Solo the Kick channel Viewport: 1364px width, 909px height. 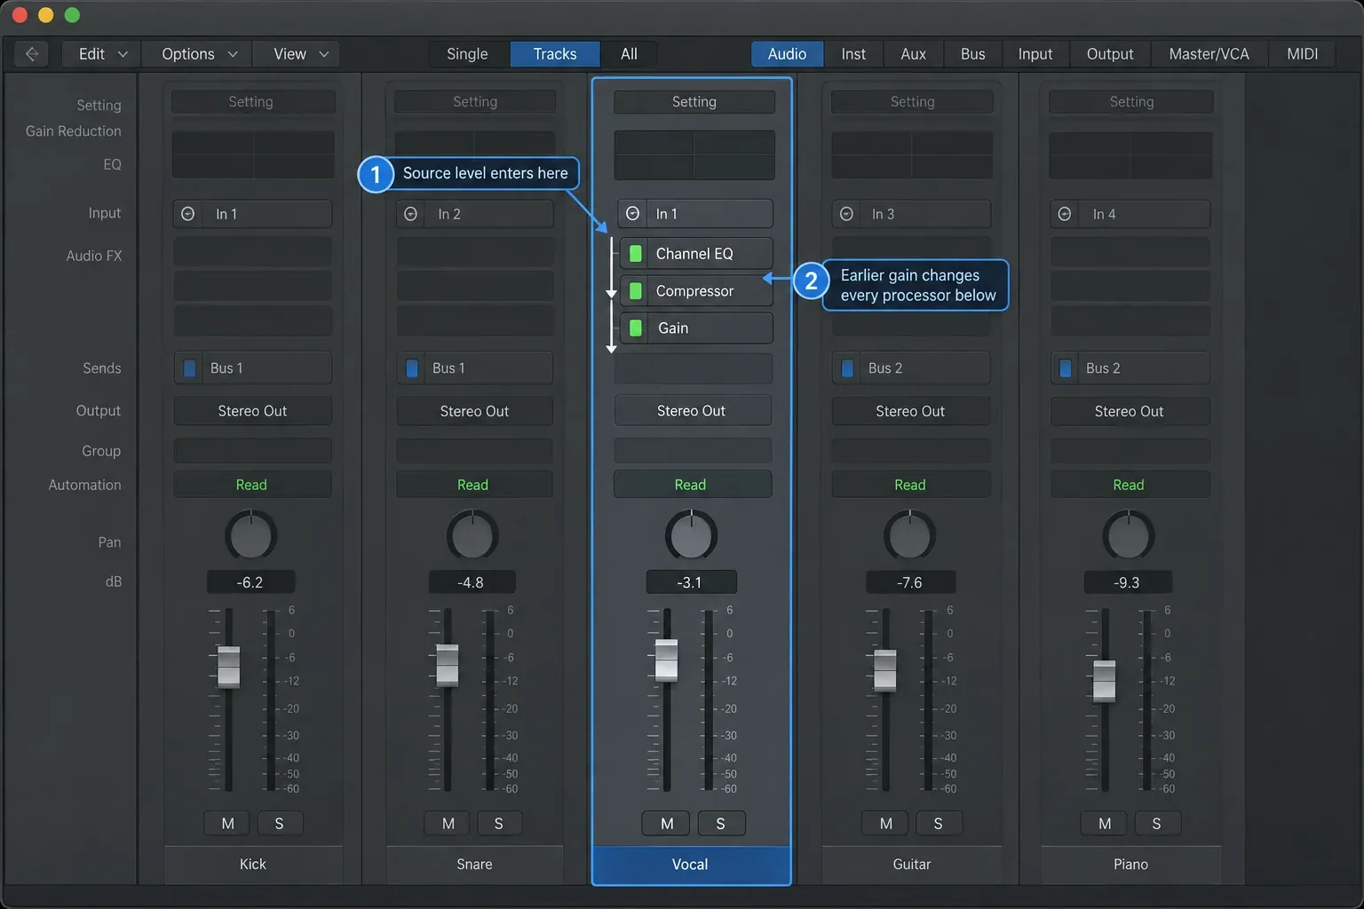[280, 824]
